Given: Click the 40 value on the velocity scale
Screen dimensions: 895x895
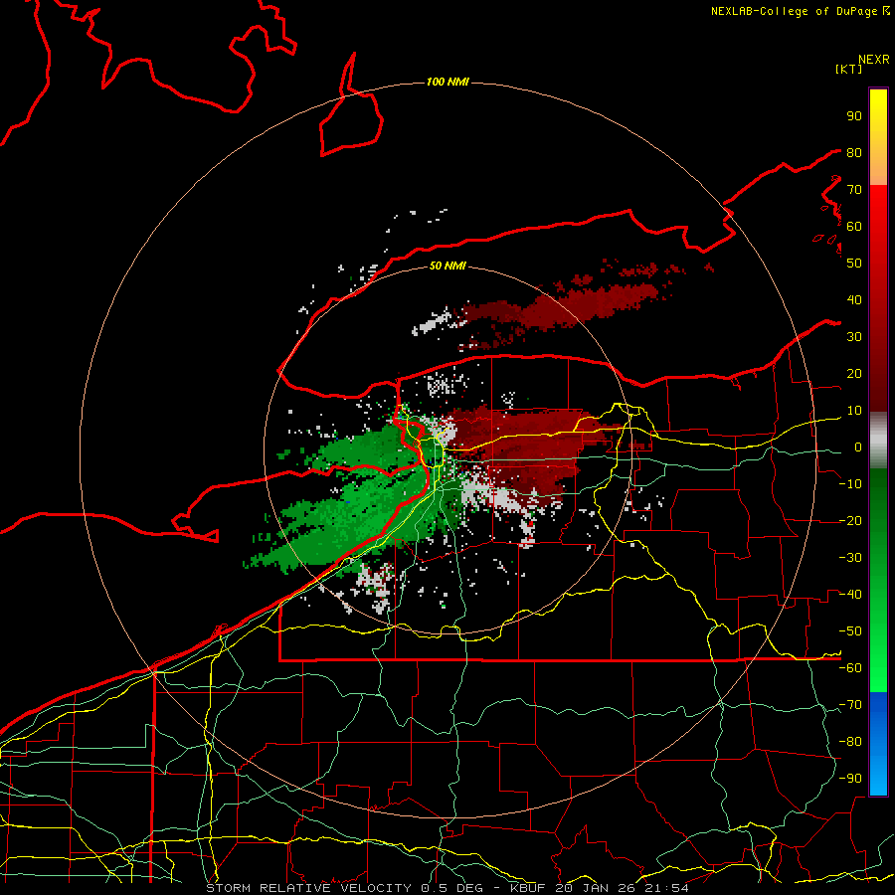Looking at the screenshot, I should click(x=854, y=299).
